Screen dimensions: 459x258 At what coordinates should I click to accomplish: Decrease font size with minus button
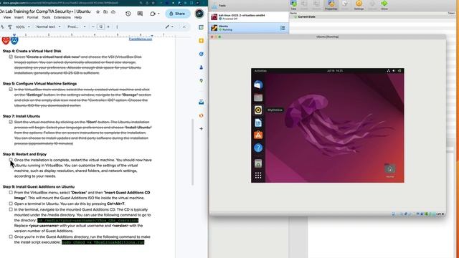tap(93, 27)
